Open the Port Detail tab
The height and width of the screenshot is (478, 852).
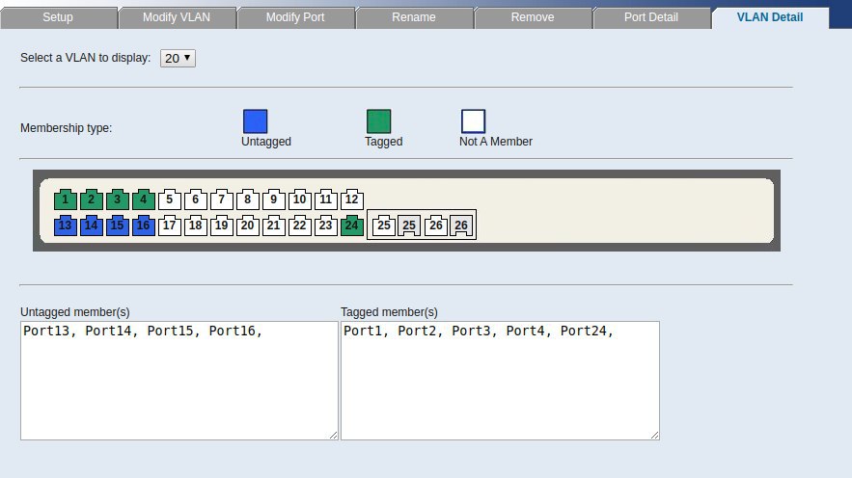(x=651, y=17)
